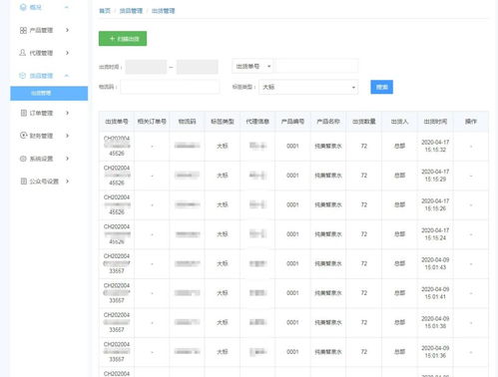Open the 出货单号 search type dropdown
The width and height of the screenshot is (498, 377).
pyautogui.click(x=252, y=67)
